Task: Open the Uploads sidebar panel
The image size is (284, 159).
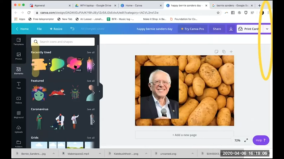Action: click(x=19, y=129)
